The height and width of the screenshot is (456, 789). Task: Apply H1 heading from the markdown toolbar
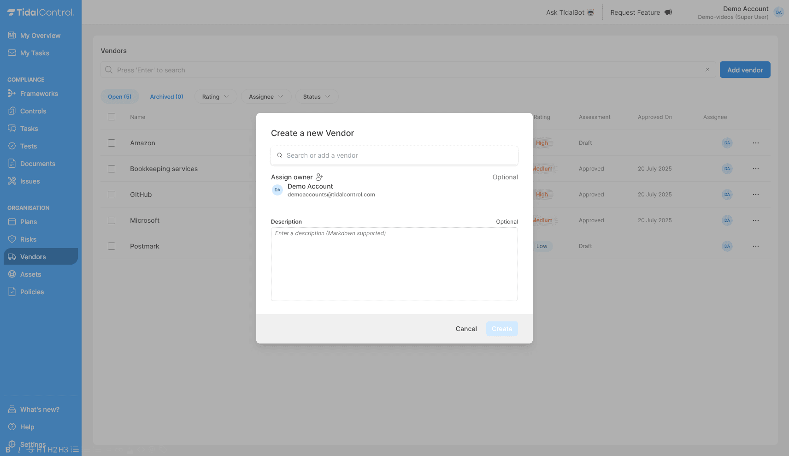tap(42, 450)
